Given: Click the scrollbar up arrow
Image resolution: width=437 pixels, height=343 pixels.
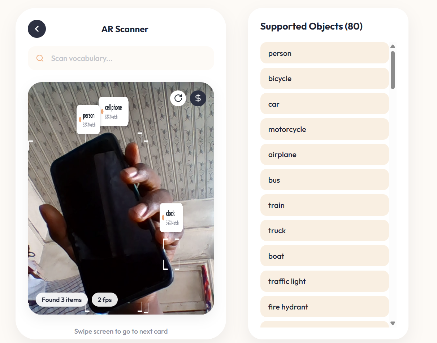Looking at the screenshot, I should pos(393,46).
